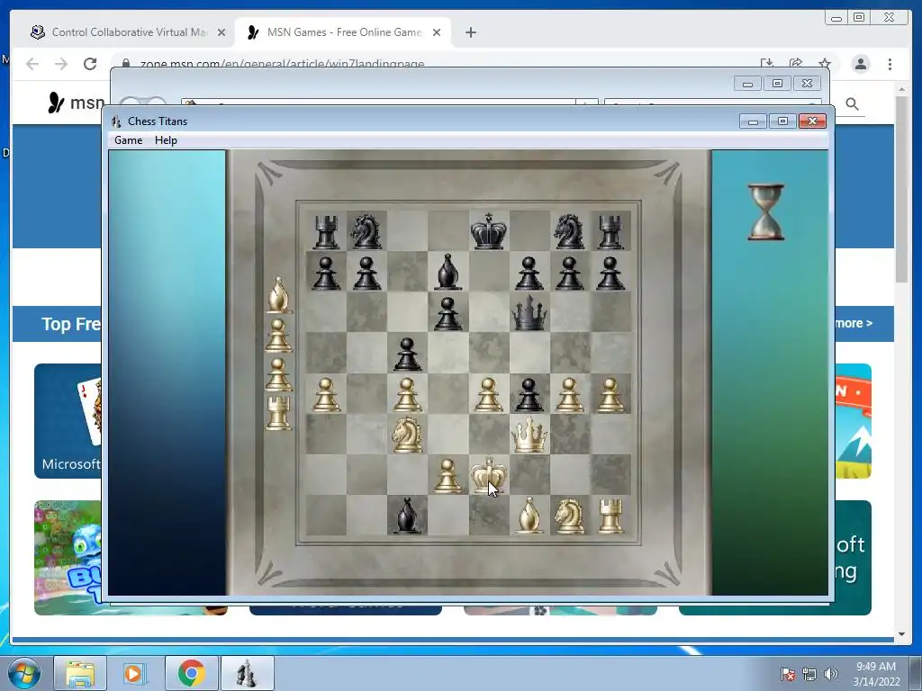
Task: Click the black pawn on b7
Action: (x=366, y=274)
